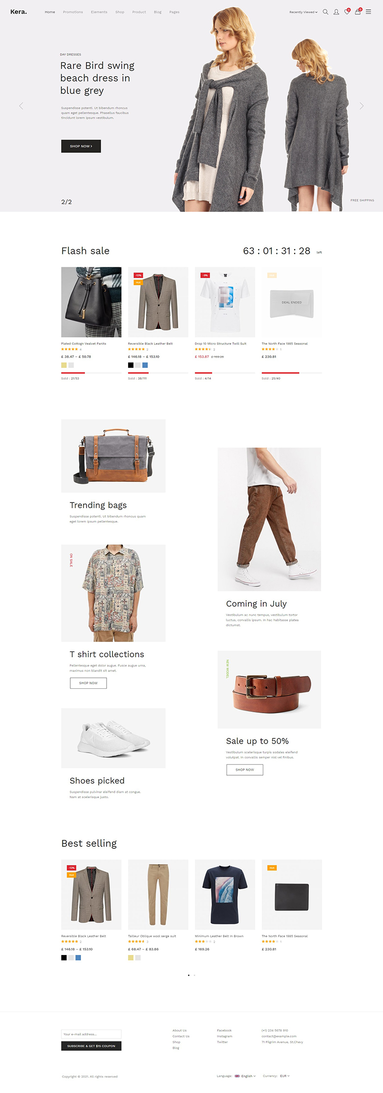Select second Best selling carousel dot

(194, 975)
